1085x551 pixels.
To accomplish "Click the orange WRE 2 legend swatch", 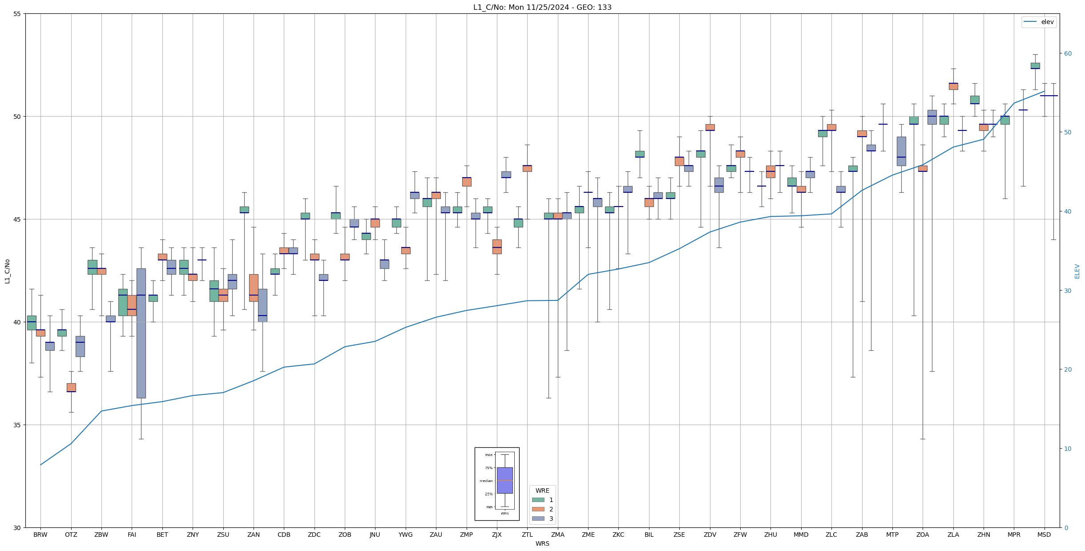I will 538,510.
